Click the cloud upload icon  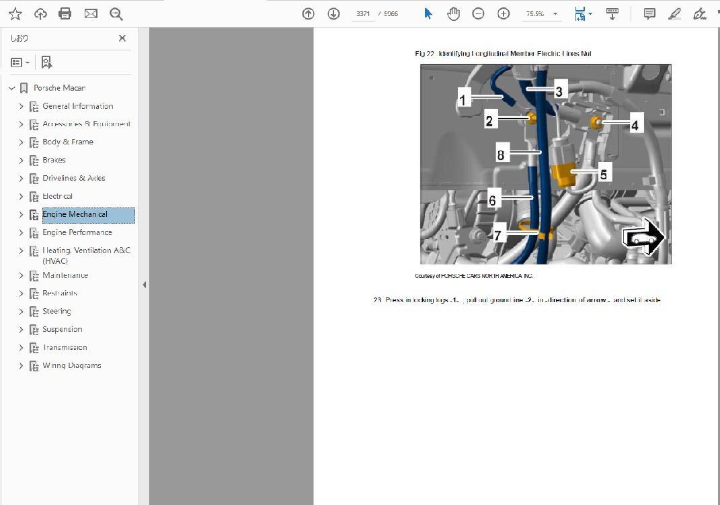click(40, 13)
